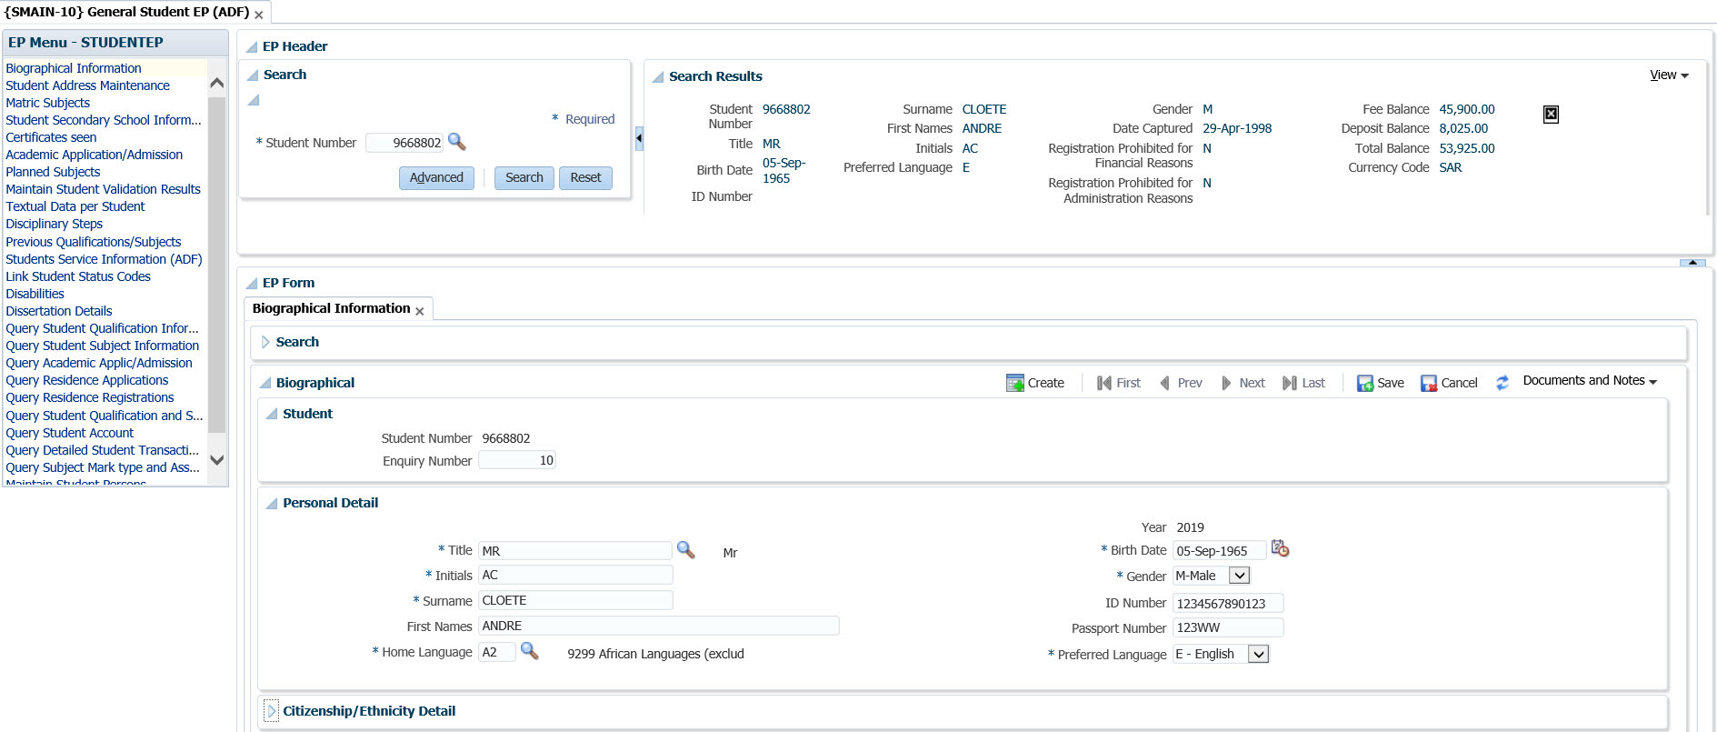Screen dimensions: 1717x732
Task: Click the Surname input field
Action: pos(575,600)
